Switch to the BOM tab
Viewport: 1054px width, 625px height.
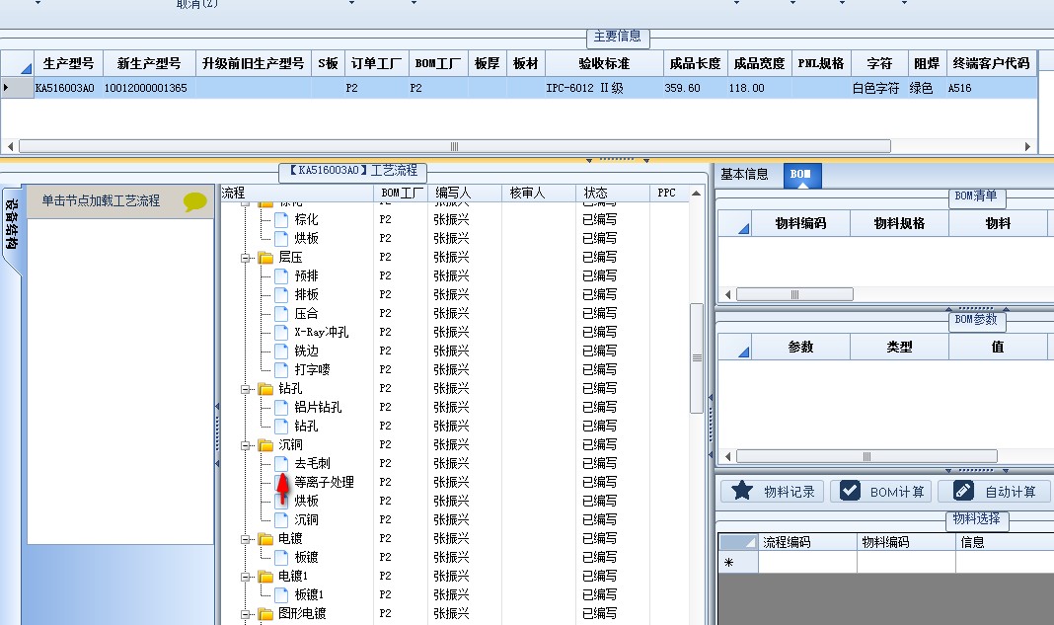click(800, 174)
